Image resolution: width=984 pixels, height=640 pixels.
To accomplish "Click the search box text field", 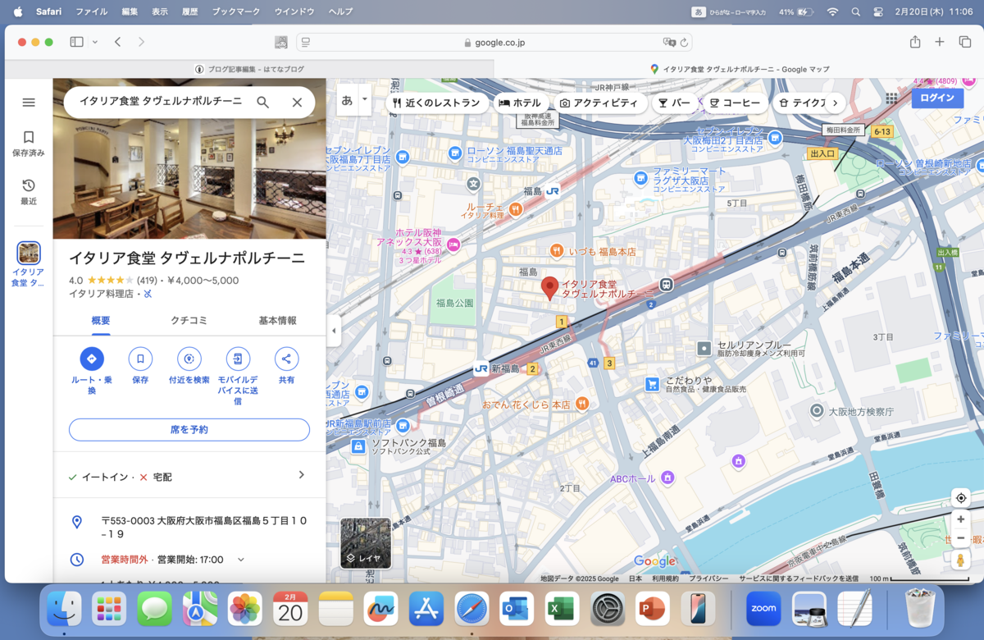I will click(x=161, y=102).
